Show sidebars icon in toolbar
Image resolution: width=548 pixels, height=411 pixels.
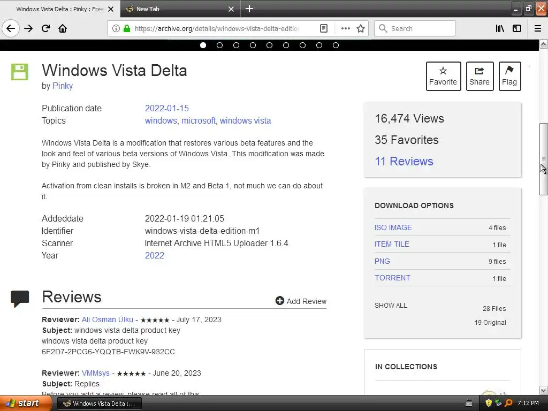[x=517, y=28]
